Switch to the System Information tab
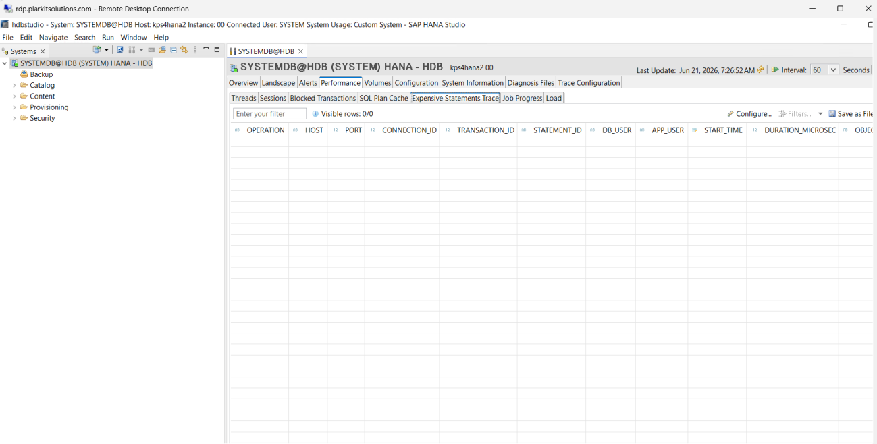This screenshot has width=877, height=444. pyautogui.click(x=473, y=83)
